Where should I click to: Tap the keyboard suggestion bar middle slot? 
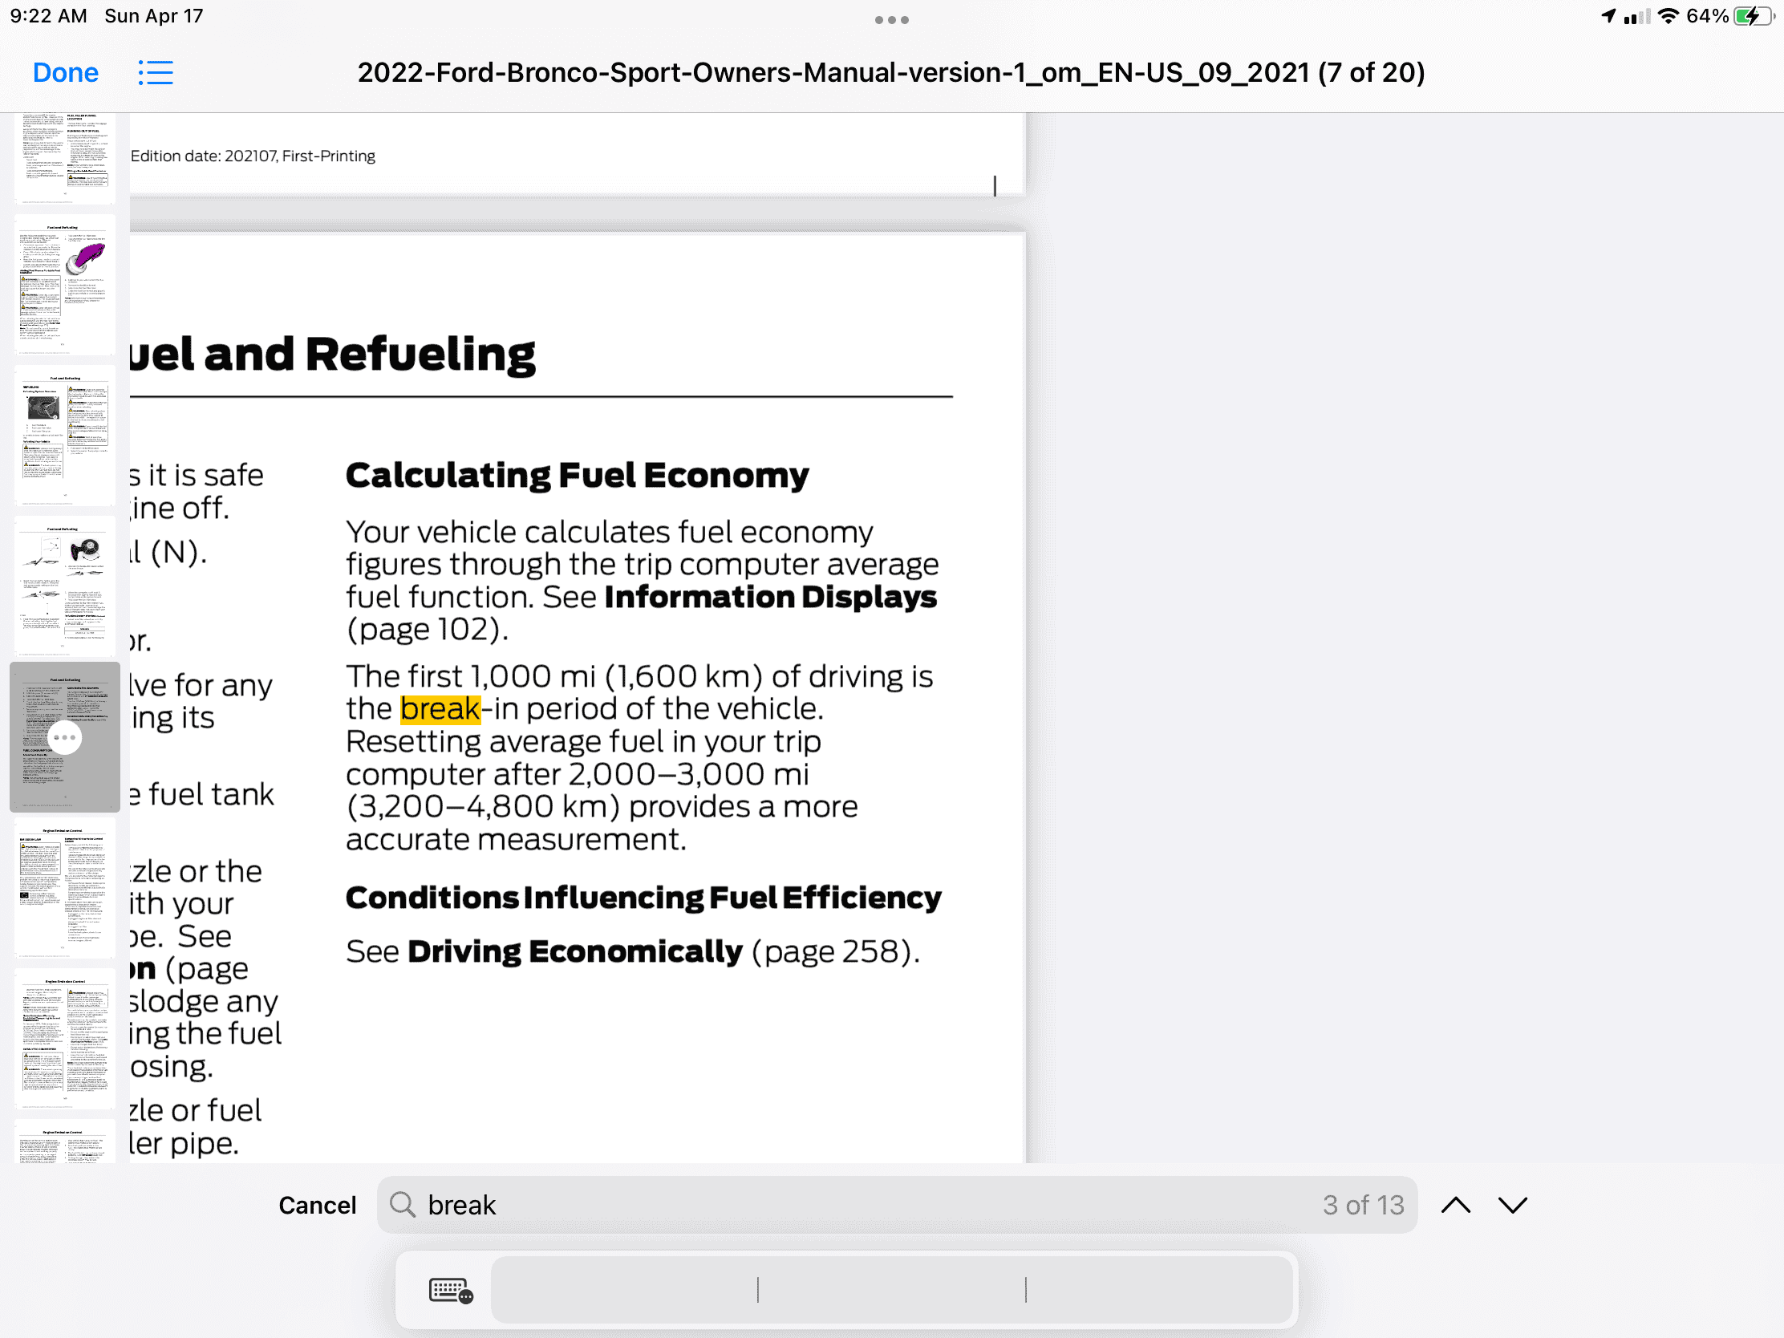click(x=891, y=1289)
